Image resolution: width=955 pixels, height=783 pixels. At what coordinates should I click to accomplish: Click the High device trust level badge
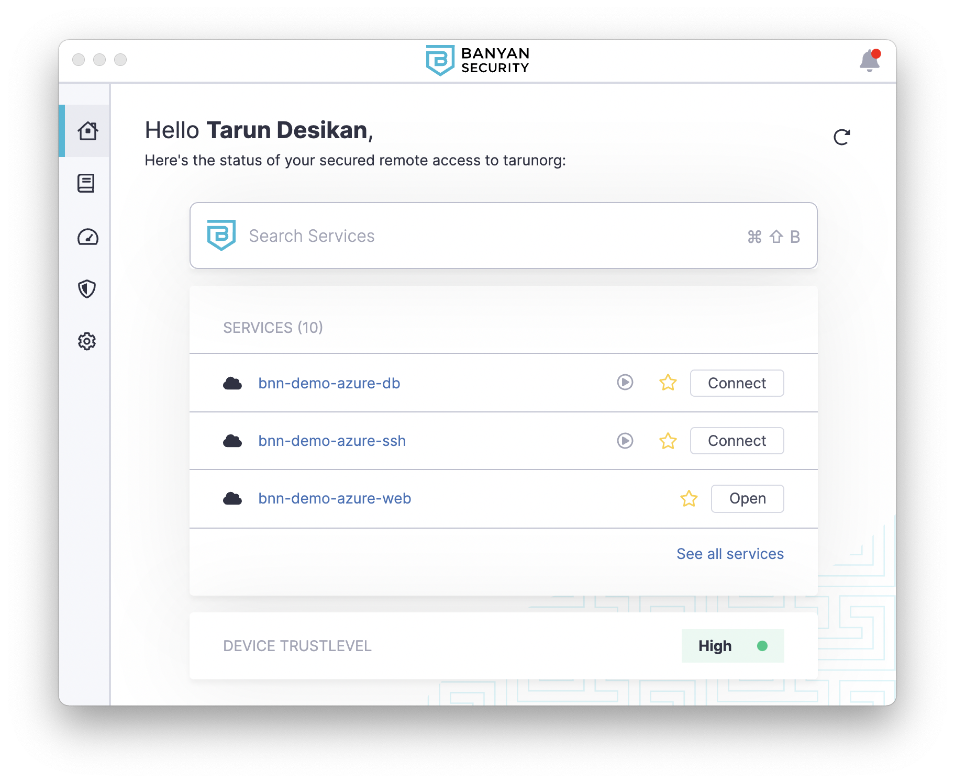[732, 646]
